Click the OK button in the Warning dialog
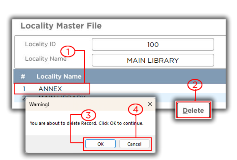Image resolution: width=237 pixels, height=160 pixels. [x=100, y=144]
